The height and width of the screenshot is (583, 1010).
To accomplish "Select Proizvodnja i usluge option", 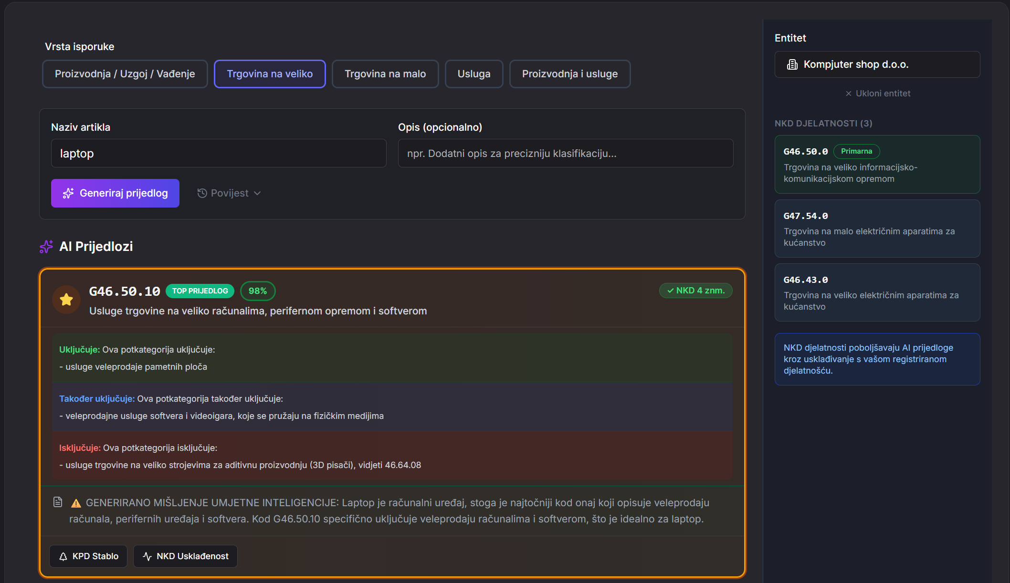I will point(569,74).
